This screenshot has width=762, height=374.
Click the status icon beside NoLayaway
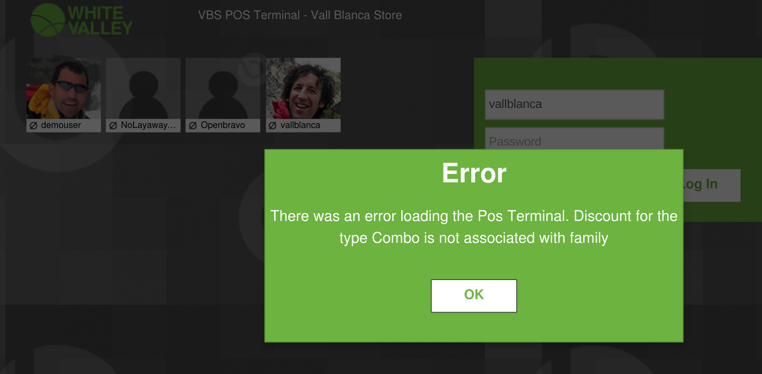click(113, 126)
